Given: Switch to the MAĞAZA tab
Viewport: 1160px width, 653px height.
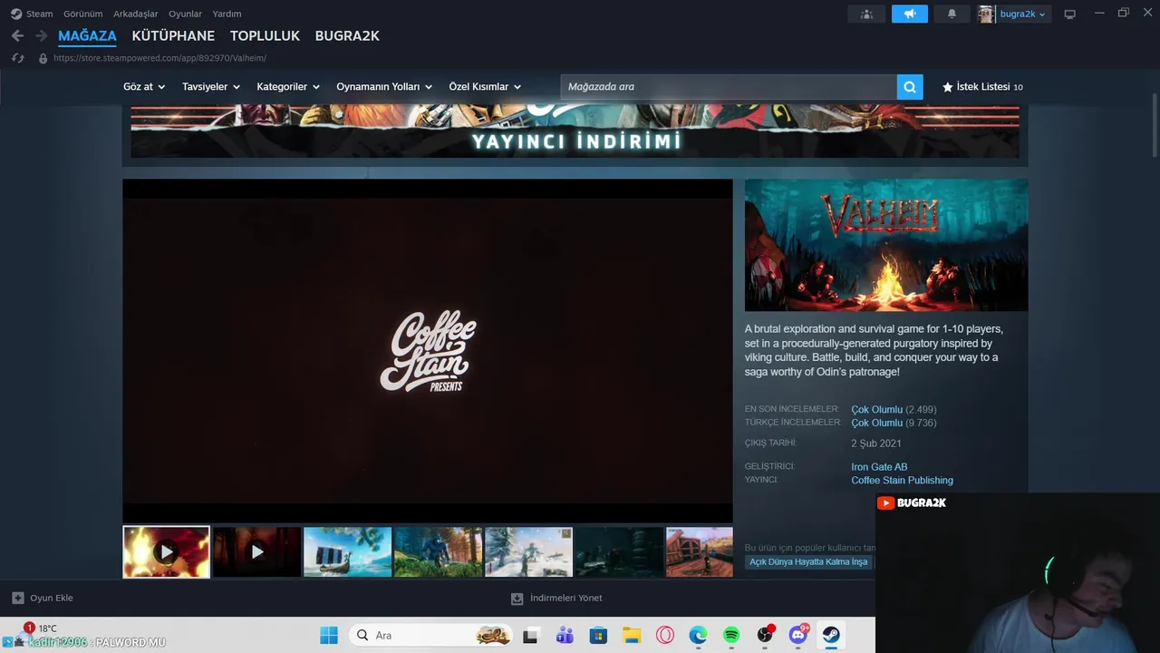Looking at the screenshot, I should pyautogui.click(x=87, y=36).
